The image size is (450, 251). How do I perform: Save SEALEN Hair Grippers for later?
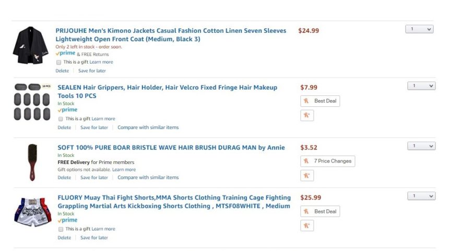point(94,128)
